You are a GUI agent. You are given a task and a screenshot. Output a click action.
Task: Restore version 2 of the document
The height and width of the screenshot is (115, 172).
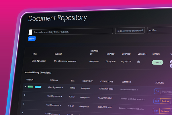[x=165, y=111]
